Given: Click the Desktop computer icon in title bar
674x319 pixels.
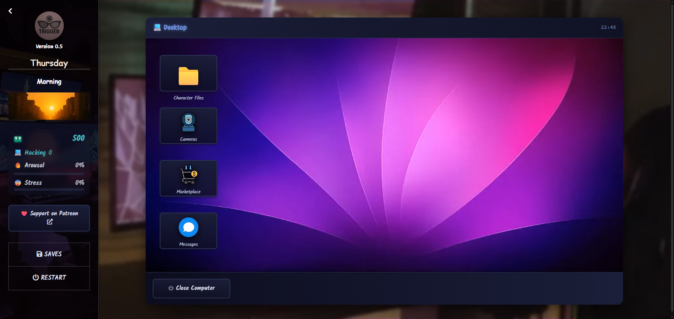Looking at the screenshot, I should [x=157, y=28].
